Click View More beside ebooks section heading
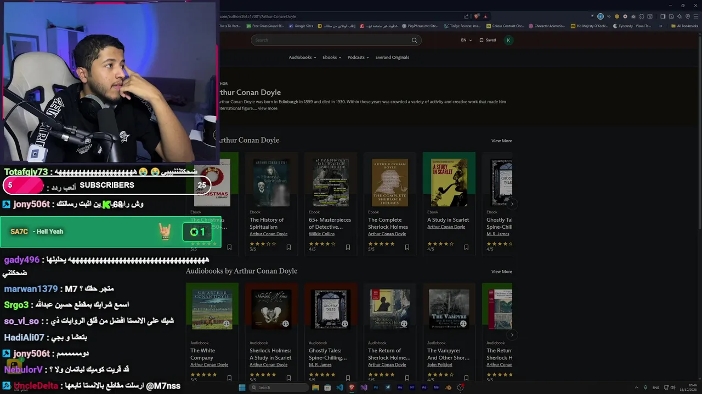The height and width of the screenshot is (394, 702). (502, 141)
